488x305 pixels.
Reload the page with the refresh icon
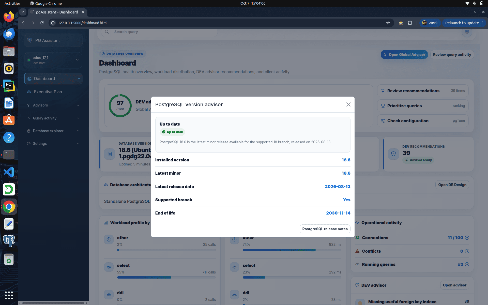coord(42,23)
